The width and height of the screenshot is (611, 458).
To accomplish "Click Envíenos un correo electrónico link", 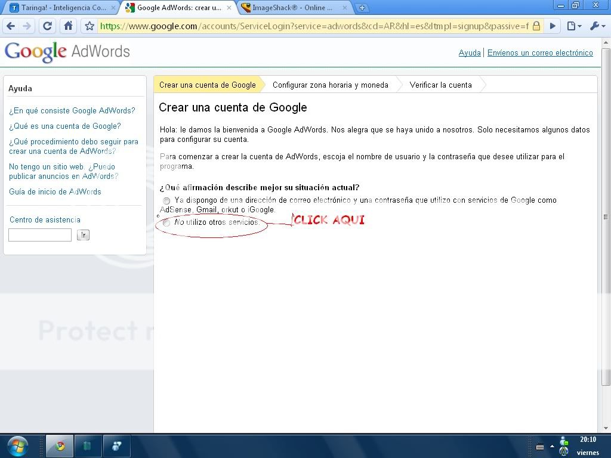I will click(x=540, y=53).
